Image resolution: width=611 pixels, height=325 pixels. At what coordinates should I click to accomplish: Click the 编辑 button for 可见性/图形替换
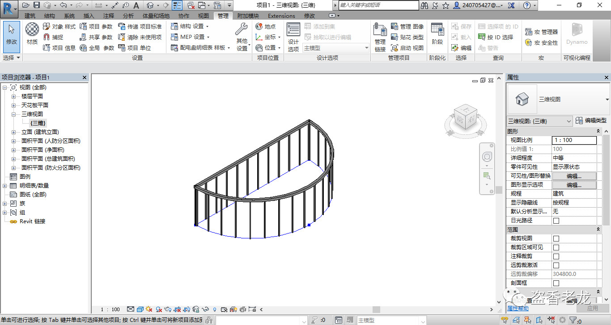[x=574, y=176]
